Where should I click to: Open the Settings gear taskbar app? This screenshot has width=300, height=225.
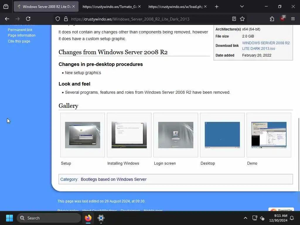(x=101, y=218)
